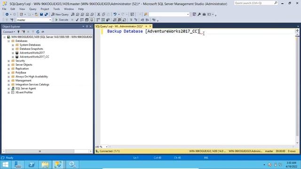Click the Properties wrench icon

click(x=199, y=15)
